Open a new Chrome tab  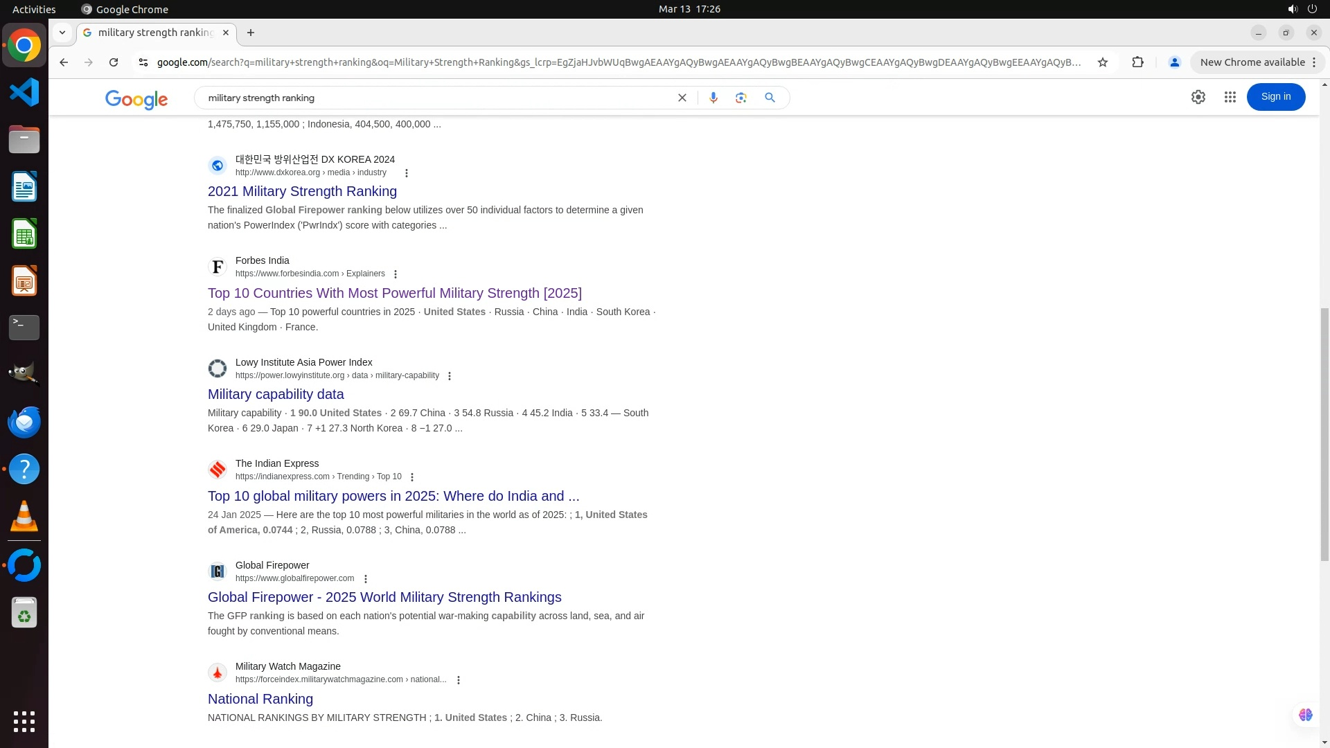pyautogui.click(x=251, y=33)
